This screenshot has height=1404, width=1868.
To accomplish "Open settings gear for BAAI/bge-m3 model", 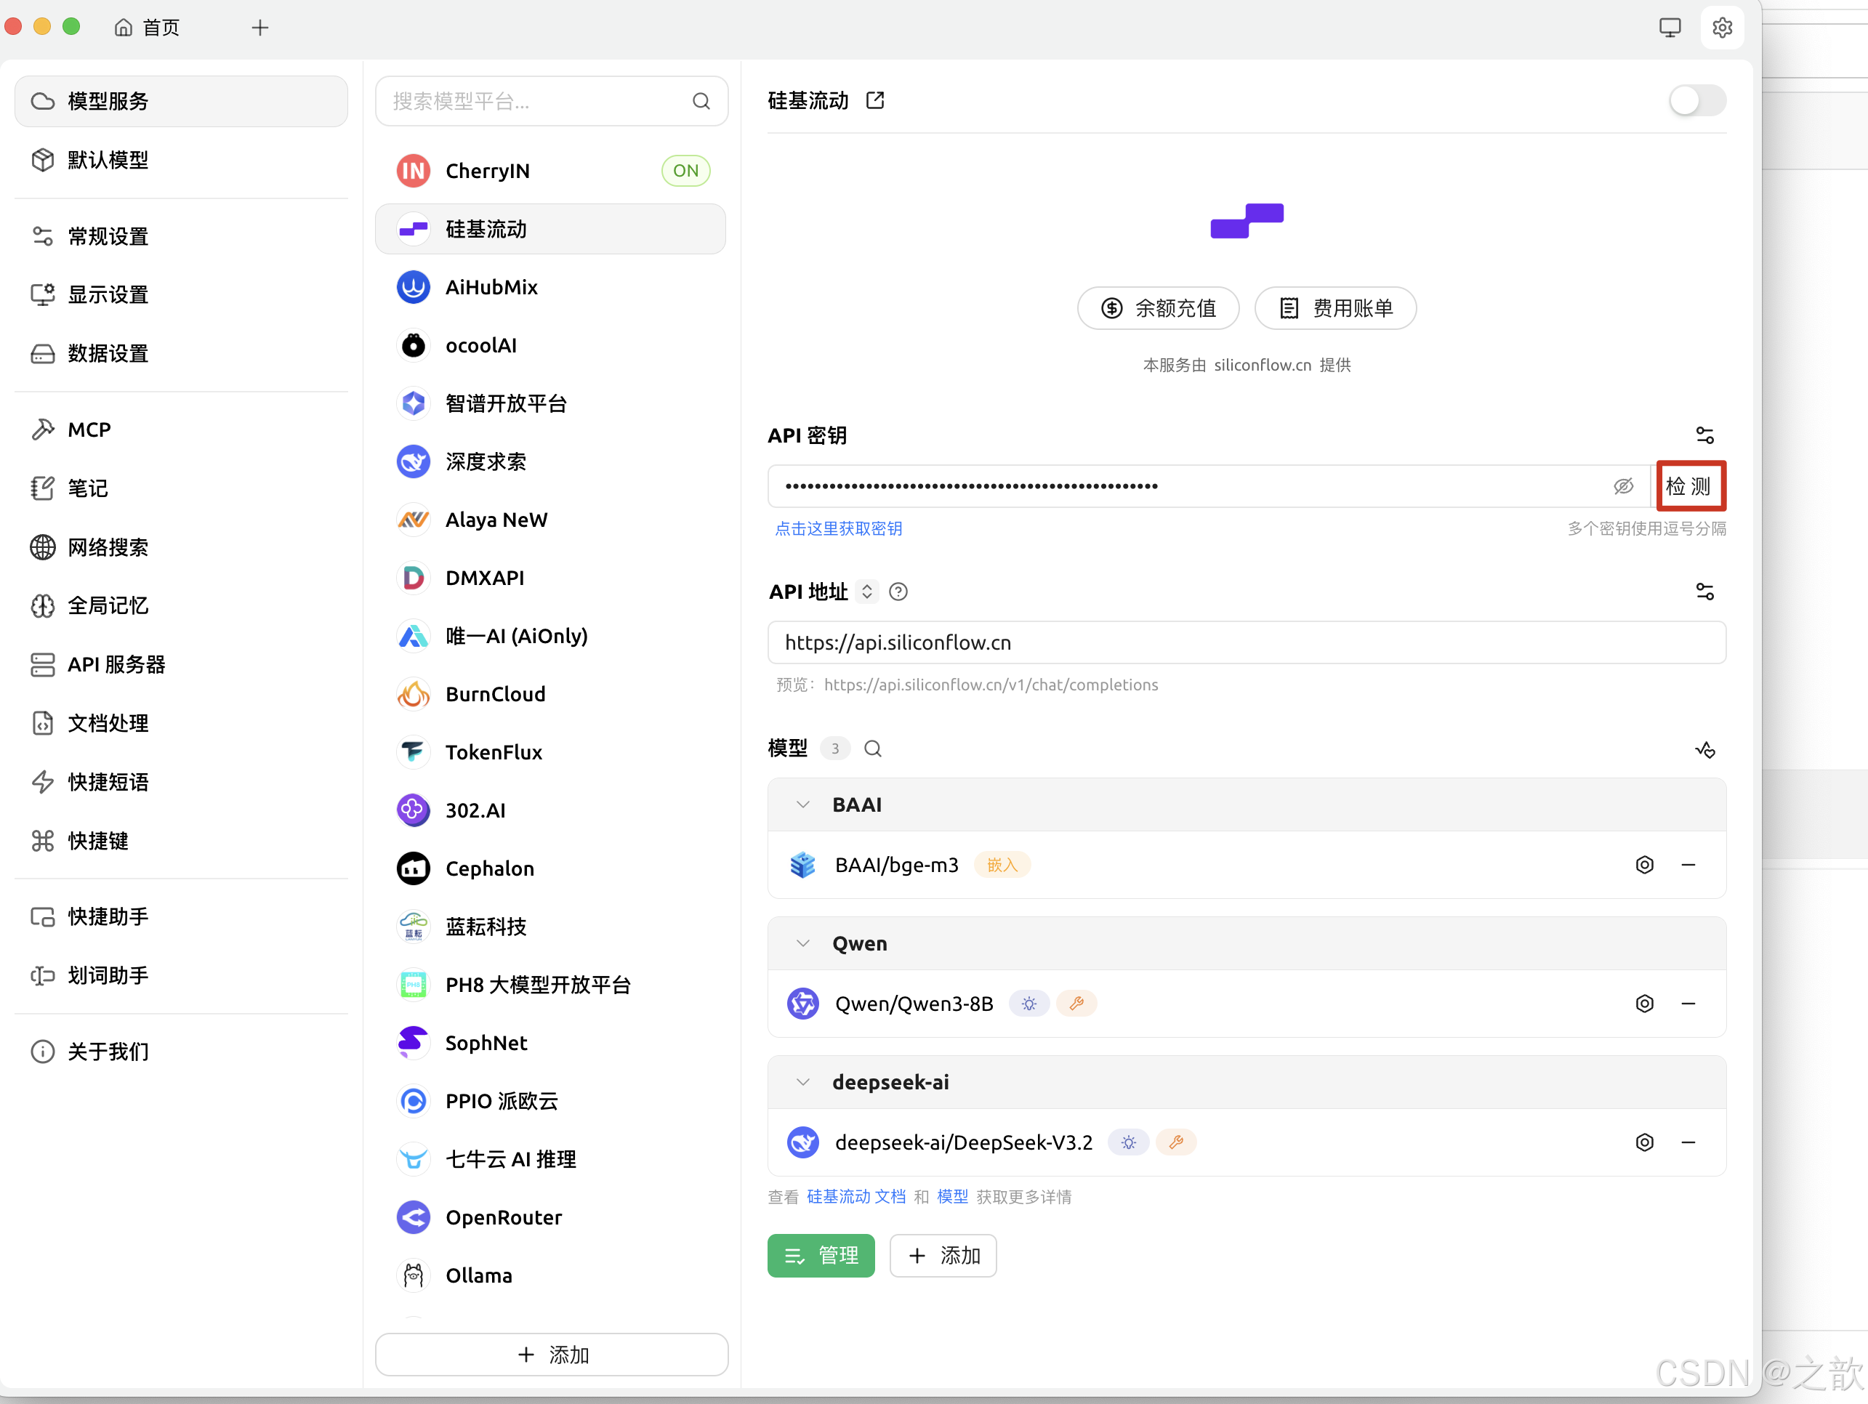I will (x=1643, y=866).
